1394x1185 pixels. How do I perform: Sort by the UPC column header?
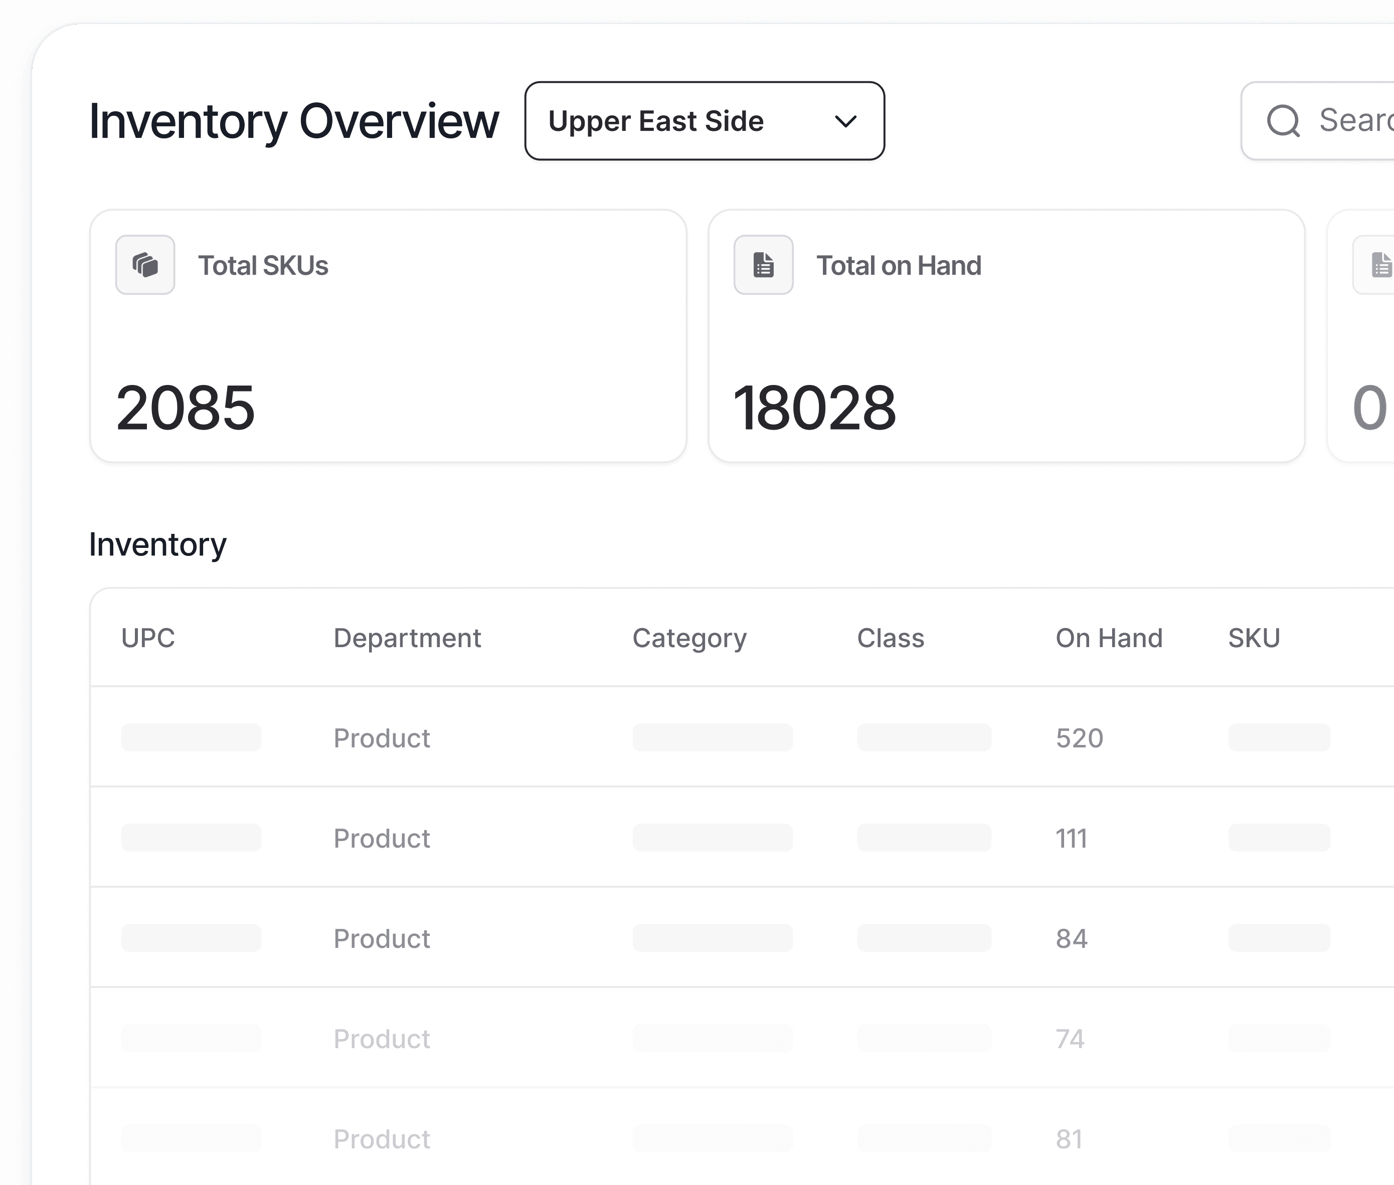click(148, 638)
